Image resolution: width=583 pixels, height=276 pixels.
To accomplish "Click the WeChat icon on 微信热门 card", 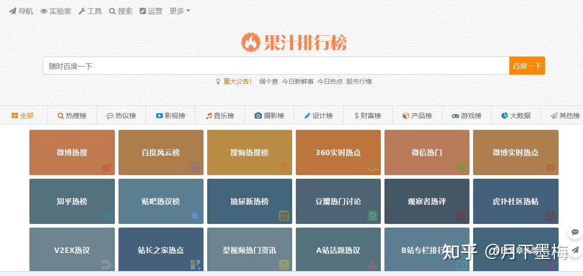I will point(461,167).
